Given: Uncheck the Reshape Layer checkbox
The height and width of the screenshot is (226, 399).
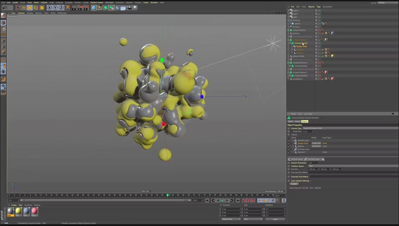Looking at the screenshot, I should pos(289,149).
